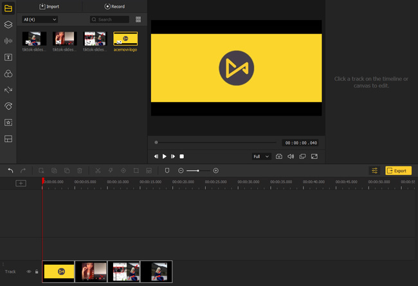Screen dimensions: 418x286
Task: Stop the preview playback
Action: pyautogui.click(x=181, y=156)
